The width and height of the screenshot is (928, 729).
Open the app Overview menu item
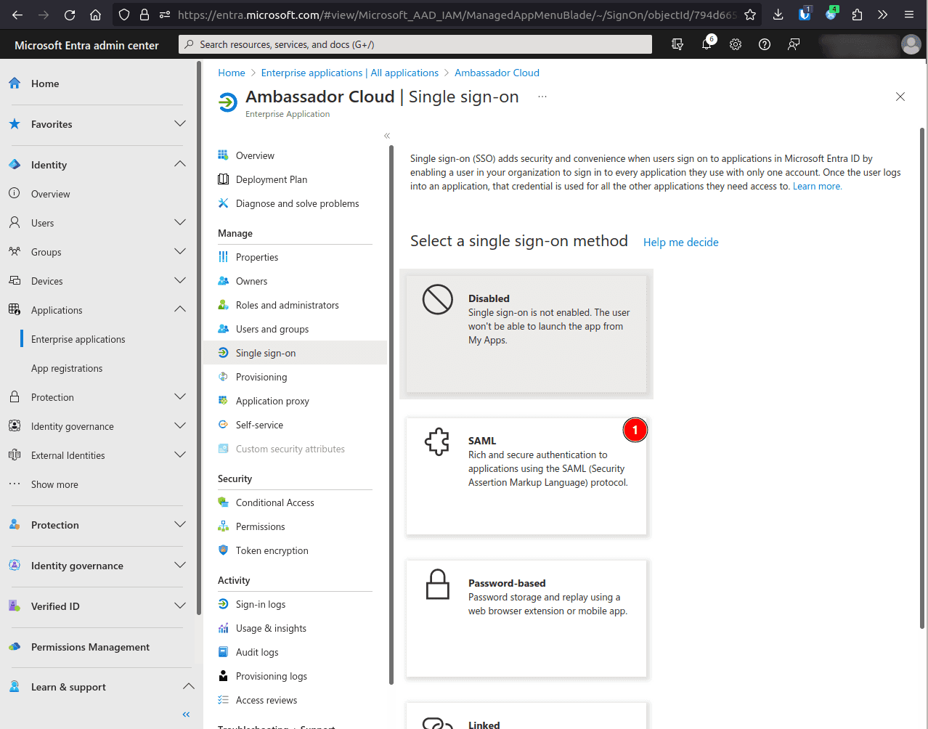point(255,155)
